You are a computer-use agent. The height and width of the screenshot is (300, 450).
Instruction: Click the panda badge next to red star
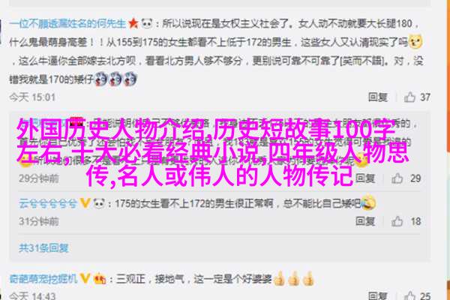pos(147,23)
